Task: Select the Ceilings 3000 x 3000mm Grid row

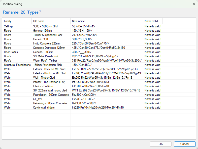Action: (45, 26)
